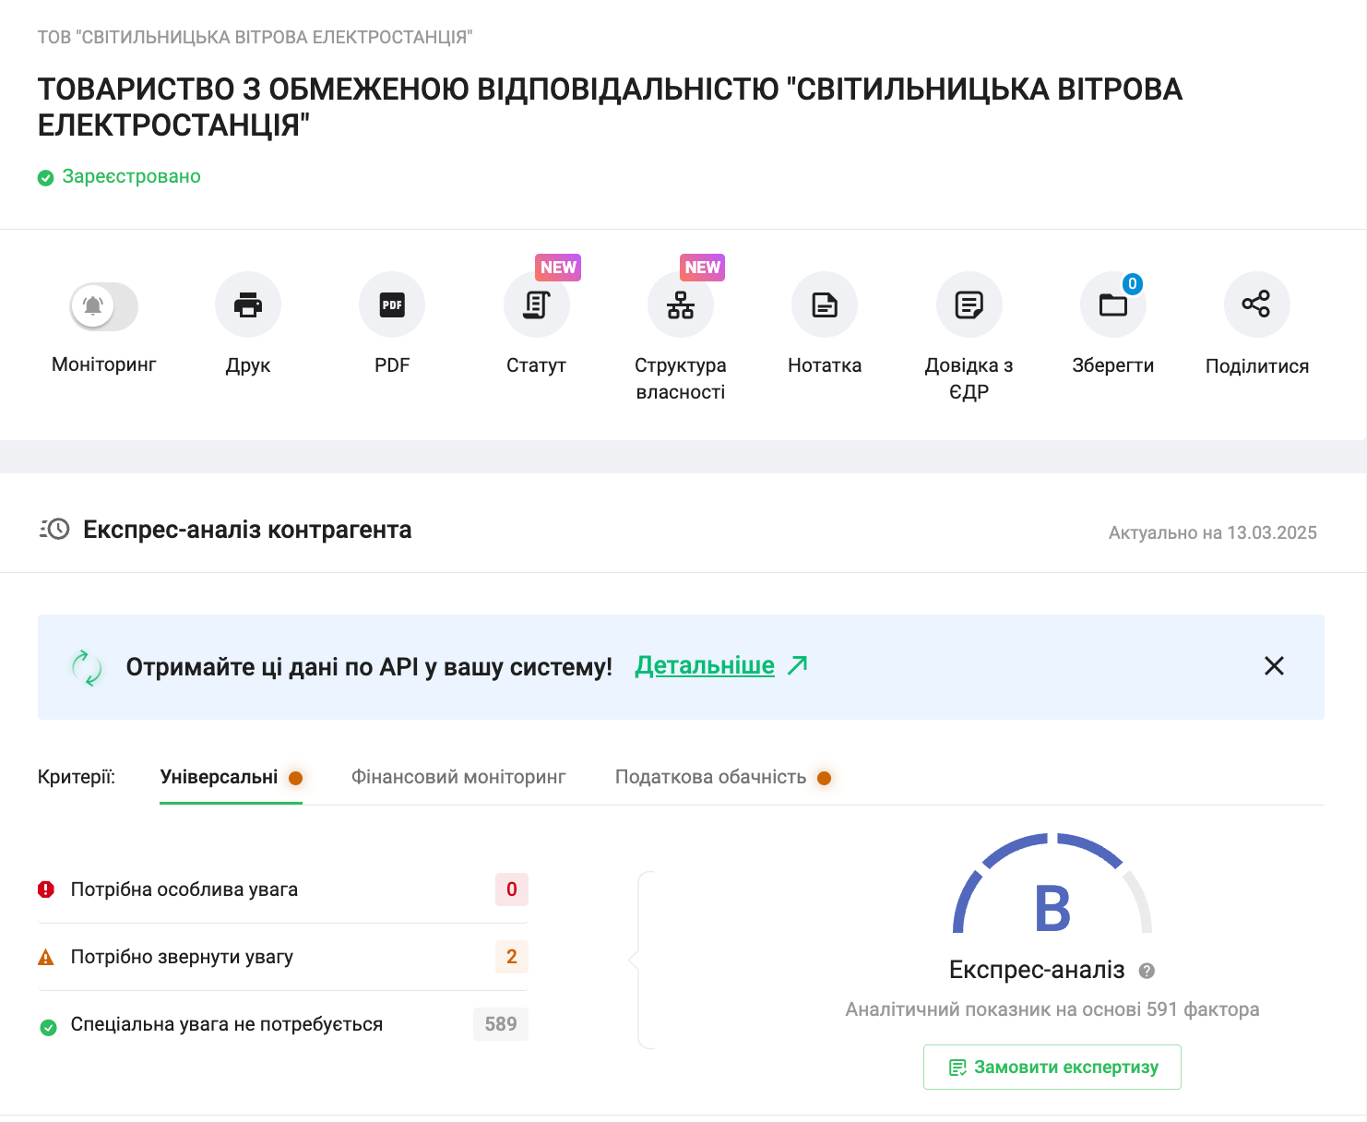The image size is (1367, 1122).
Task: Click the Замовити експертизу button
Action: pos(1052,1068)
